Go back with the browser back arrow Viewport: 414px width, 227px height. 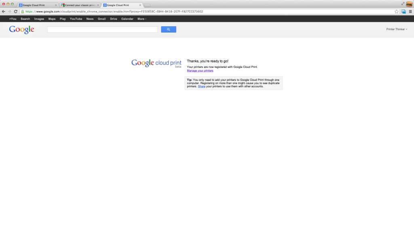coord(3,12)
